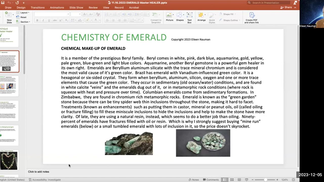The image size is (324, 182).
Task: Click Convert to SmartArt
Action: 156,18
